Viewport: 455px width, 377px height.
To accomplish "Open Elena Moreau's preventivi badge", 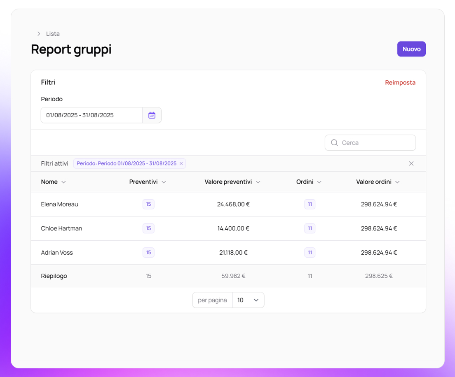I will (x=148, y=204).
